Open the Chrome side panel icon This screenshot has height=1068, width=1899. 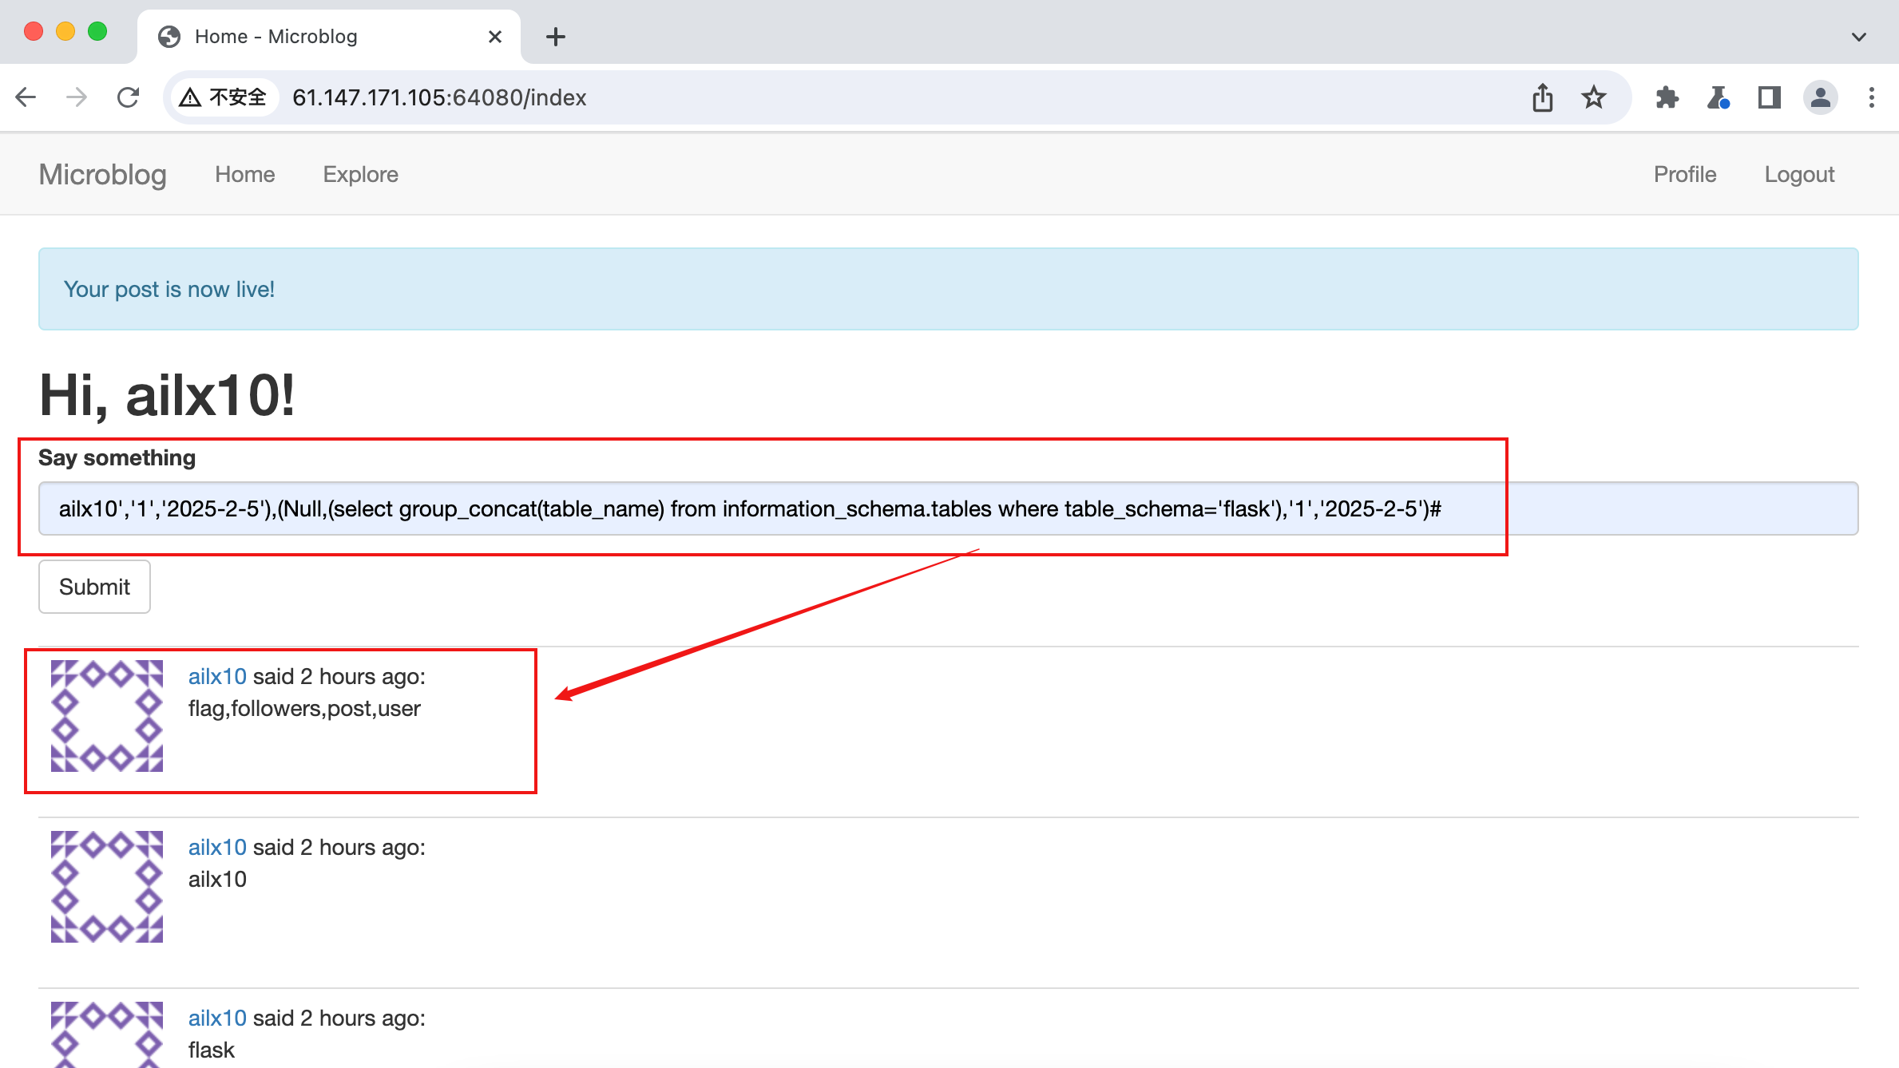coord(1770,97)
